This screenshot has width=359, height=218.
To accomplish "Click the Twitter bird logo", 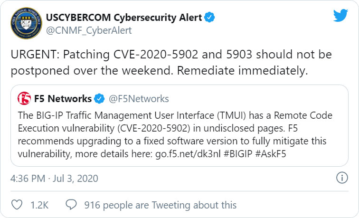I will click(x=340, y=15).
